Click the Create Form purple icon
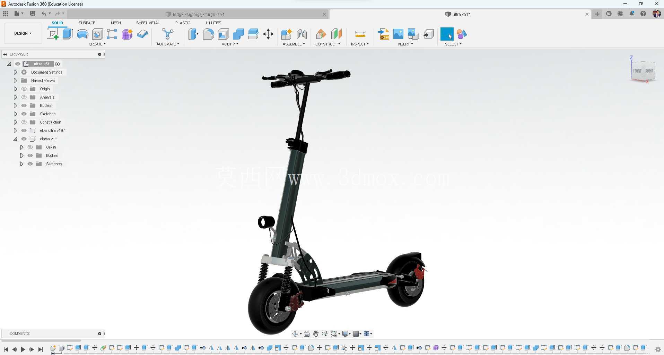The height and width of the screenshot is (355, 664). 127,34
